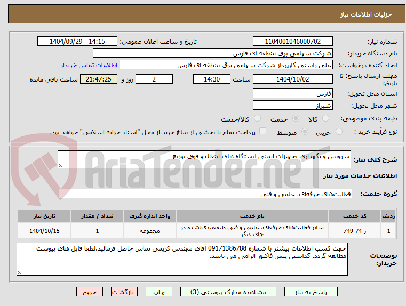Click the نام خدمت column header
Viewport: 406px width, 306px height.
pos(252,216)
